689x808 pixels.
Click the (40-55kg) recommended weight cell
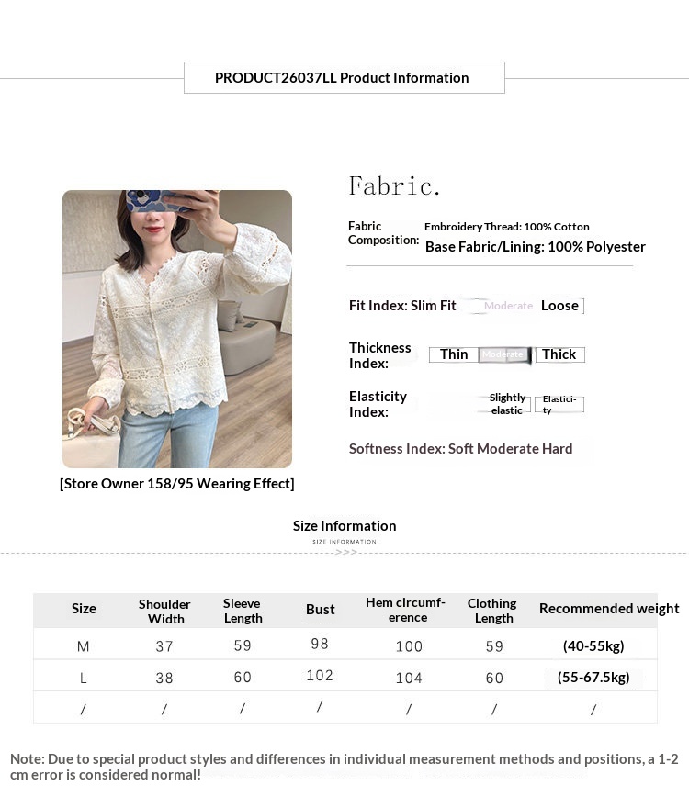tap(593, 645)
